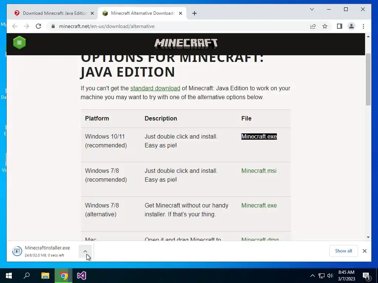The width and height of the screenshot is (378, 283).
Task: Close the downloads bar
Action: click(x=364, y=251)
